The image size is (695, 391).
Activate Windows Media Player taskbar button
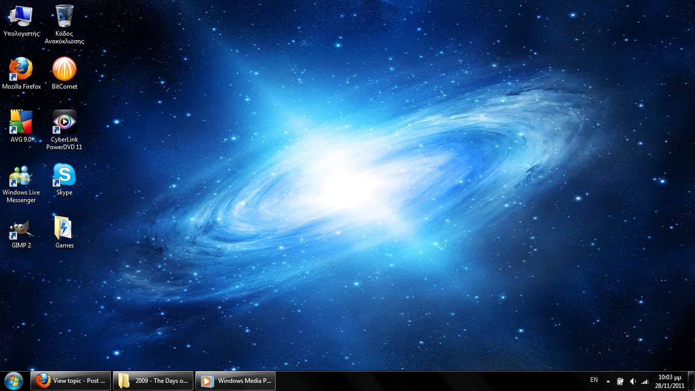[236, 380]
